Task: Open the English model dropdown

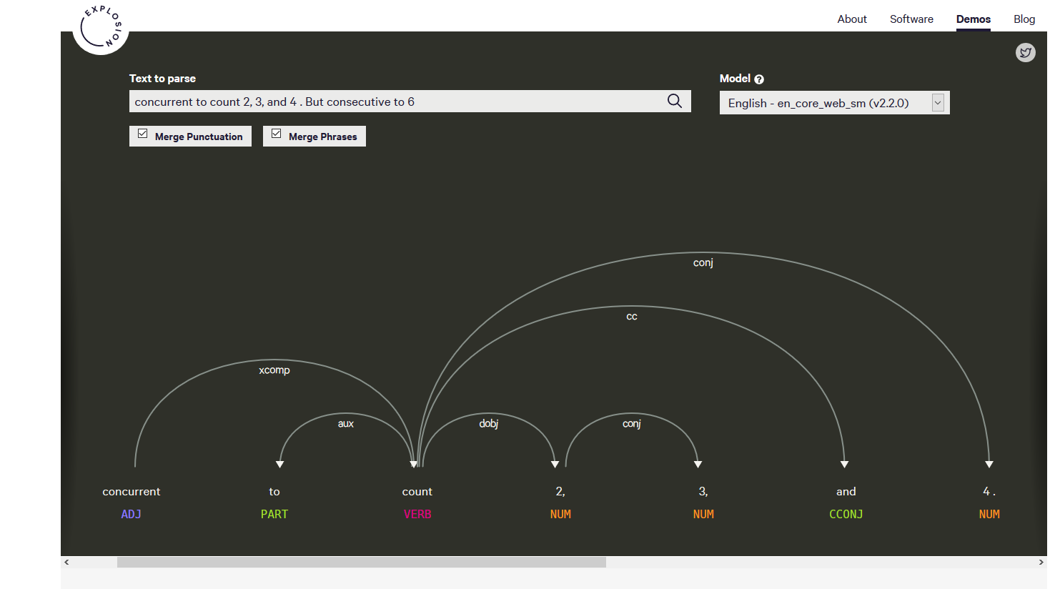Action: [834, 103]
